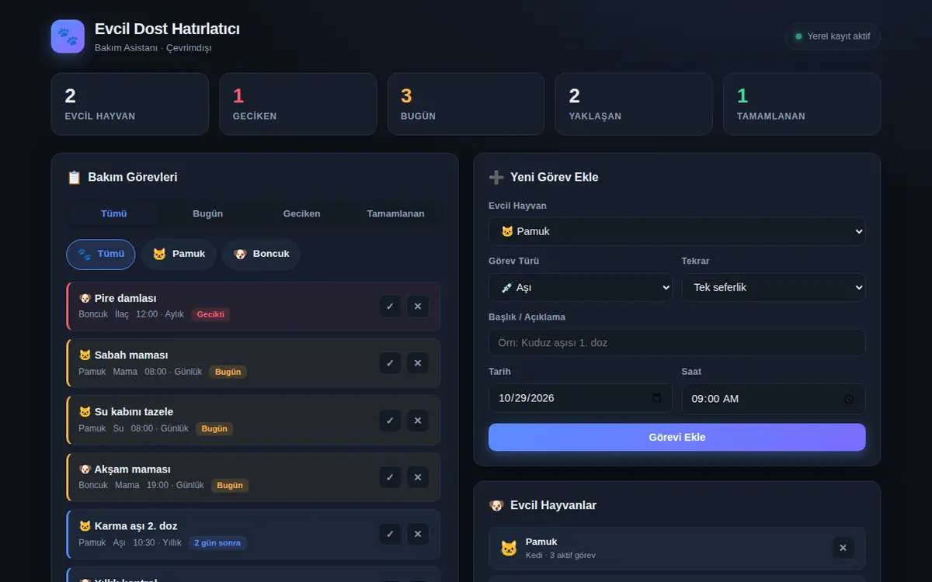Click the Bugün stat card
This screenshot has width=932, height=582.
click(466, 104)
